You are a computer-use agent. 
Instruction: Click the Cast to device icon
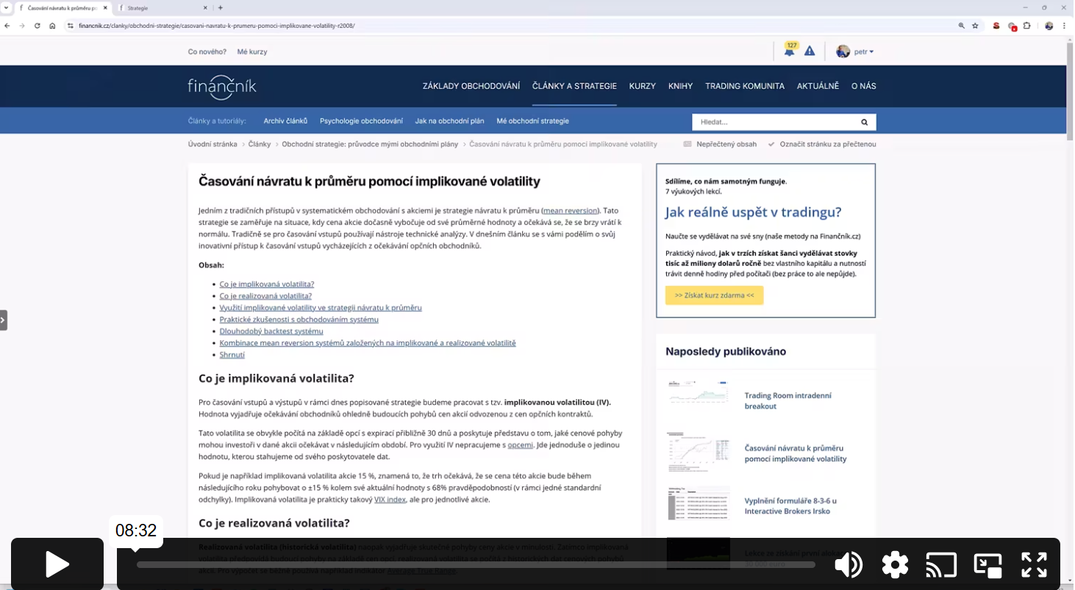[x=941, y=564]
